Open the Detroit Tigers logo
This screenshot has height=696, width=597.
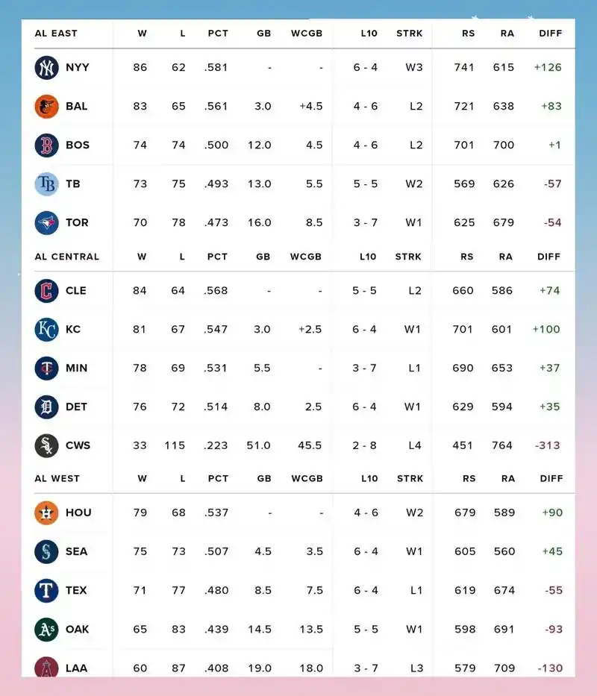(46, 407)
